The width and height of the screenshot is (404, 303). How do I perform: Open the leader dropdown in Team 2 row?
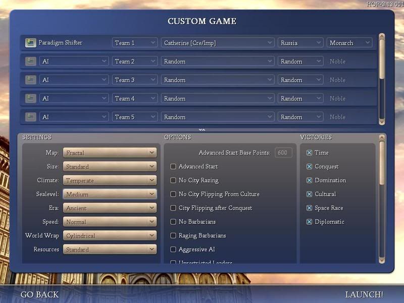(218, 61)
